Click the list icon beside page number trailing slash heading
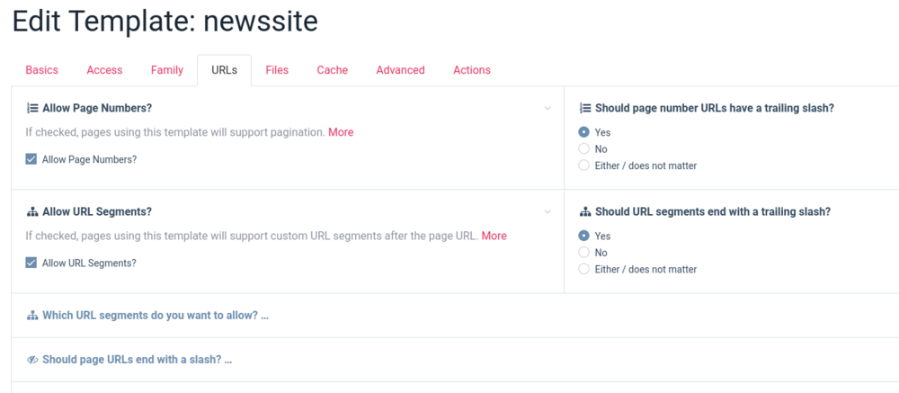This screenshot has width=899, height=393. click(x=584, y=108)
